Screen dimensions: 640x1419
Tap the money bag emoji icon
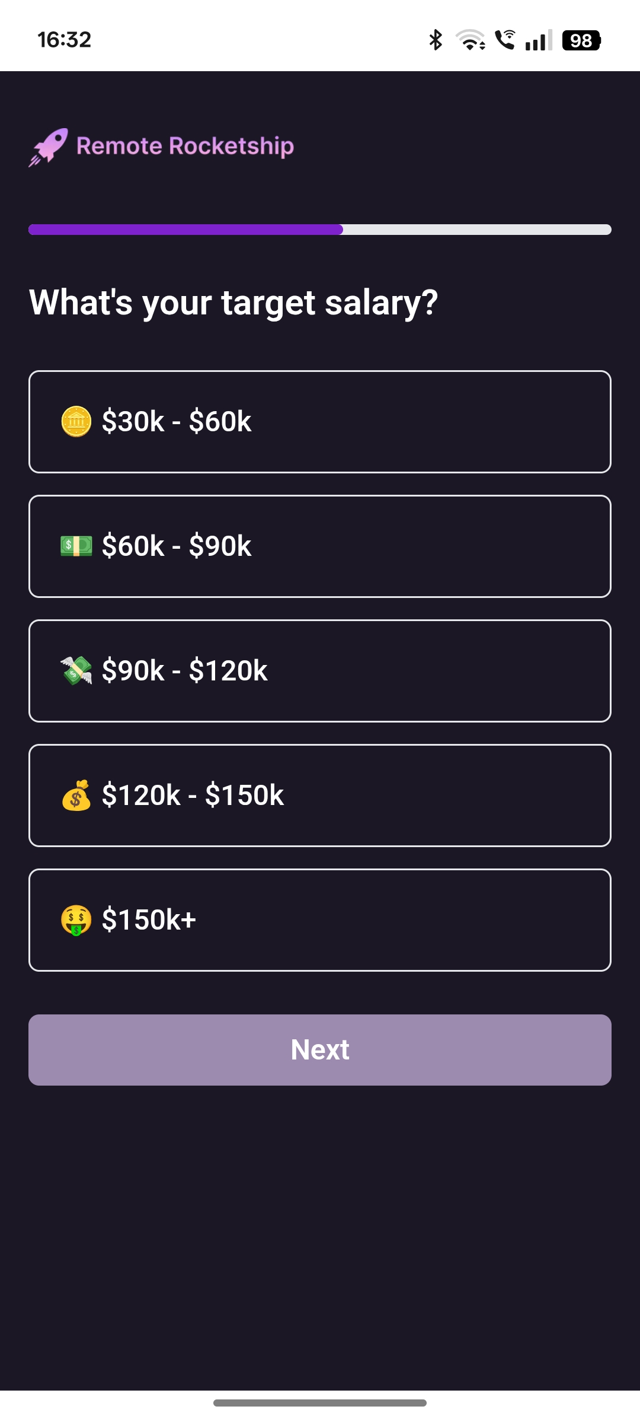(76, 795)
